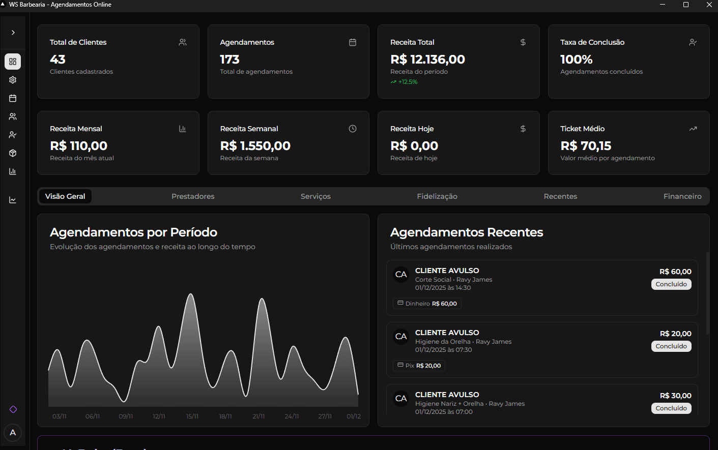Open the bar chart icon in sidebar
The image size is (718, 450).
[x=13, y=171]
